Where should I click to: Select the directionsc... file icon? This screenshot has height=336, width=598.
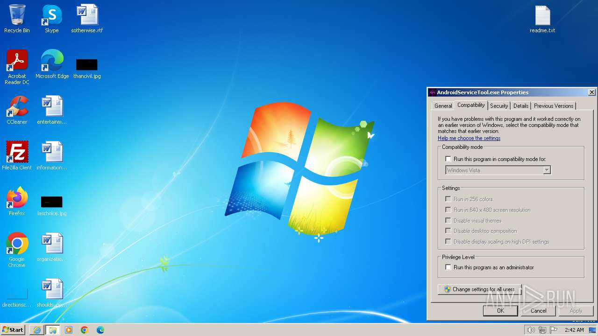[17, 298]
